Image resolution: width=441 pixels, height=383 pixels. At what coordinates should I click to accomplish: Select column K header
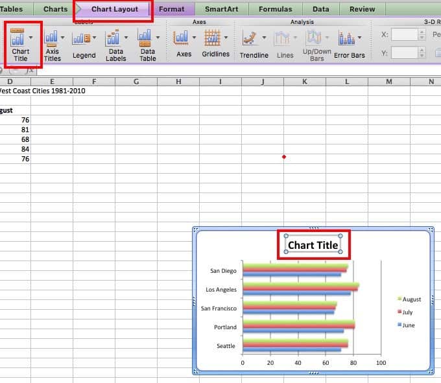click(x=305, y=82)
